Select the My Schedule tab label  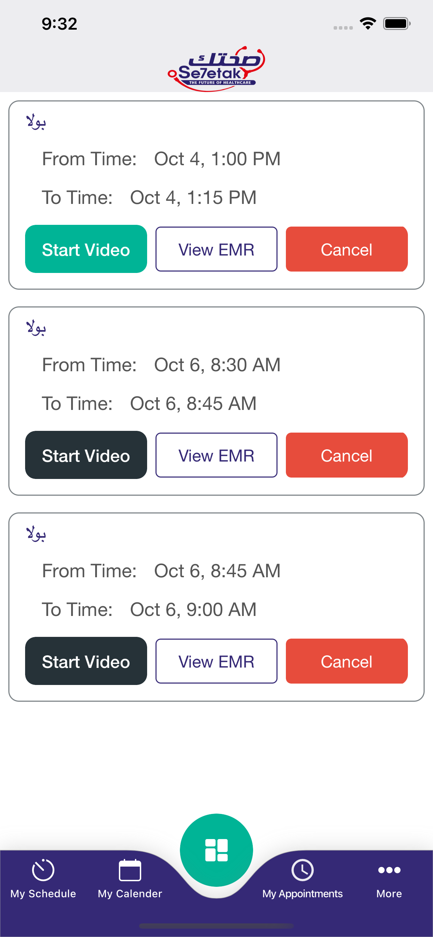click(43, 894)
